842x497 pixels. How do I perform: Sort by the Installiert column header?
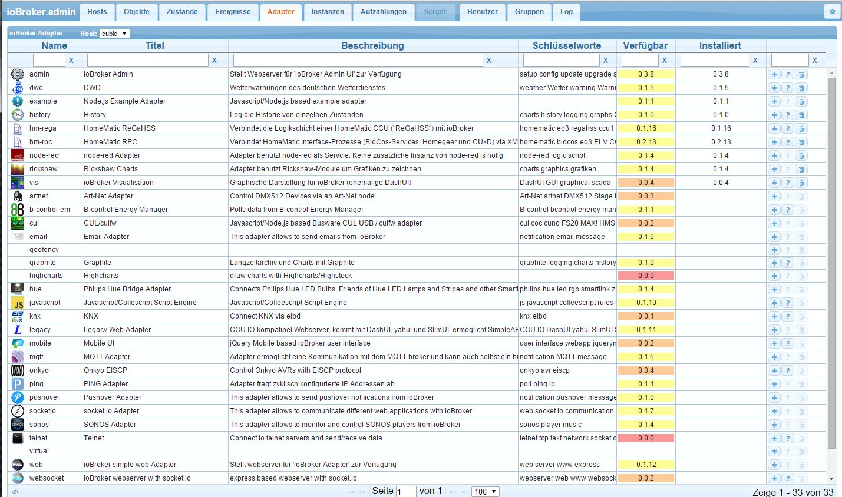[x=720, y=45]
